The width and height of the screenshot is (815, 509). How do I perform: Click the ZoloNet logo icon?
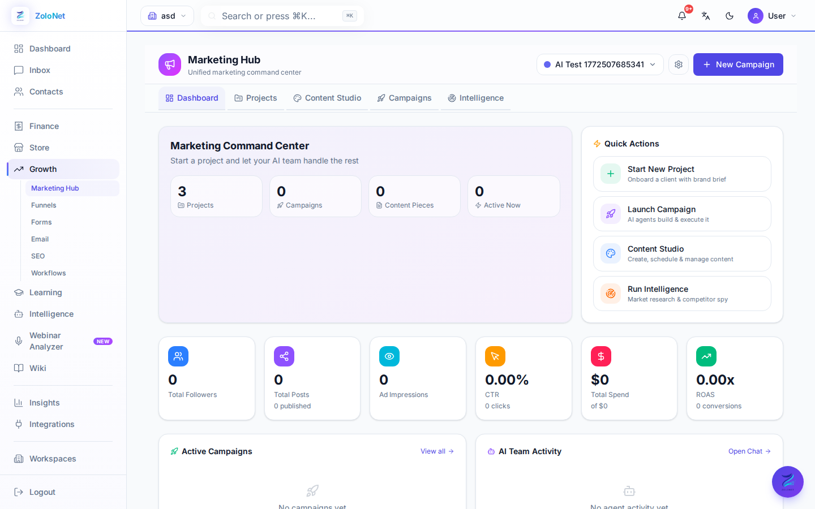click(20, 16)
